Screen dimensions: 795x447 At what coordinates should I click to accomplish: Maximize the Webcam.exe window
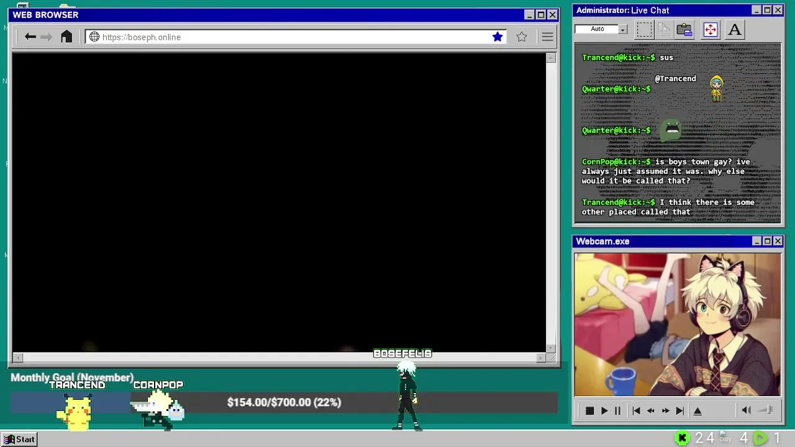[767, 241]
